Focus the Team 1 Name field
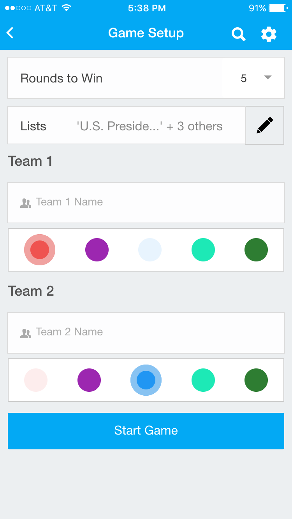 (156, 202)
